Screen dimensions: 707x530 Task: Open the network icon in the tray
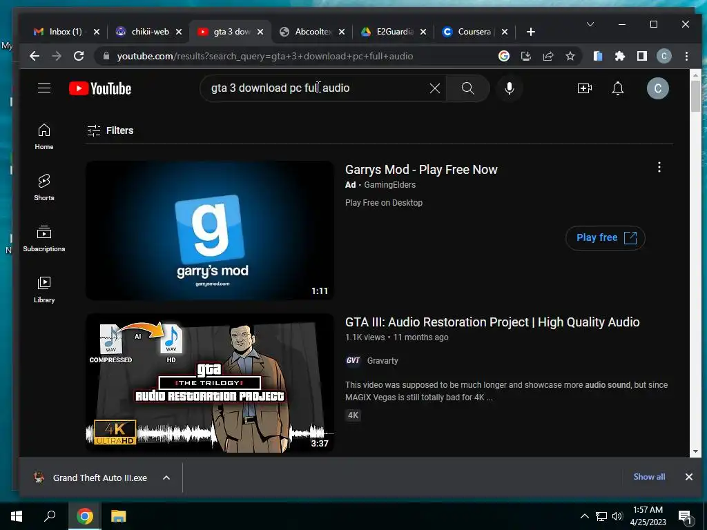(x=601, y=516)
